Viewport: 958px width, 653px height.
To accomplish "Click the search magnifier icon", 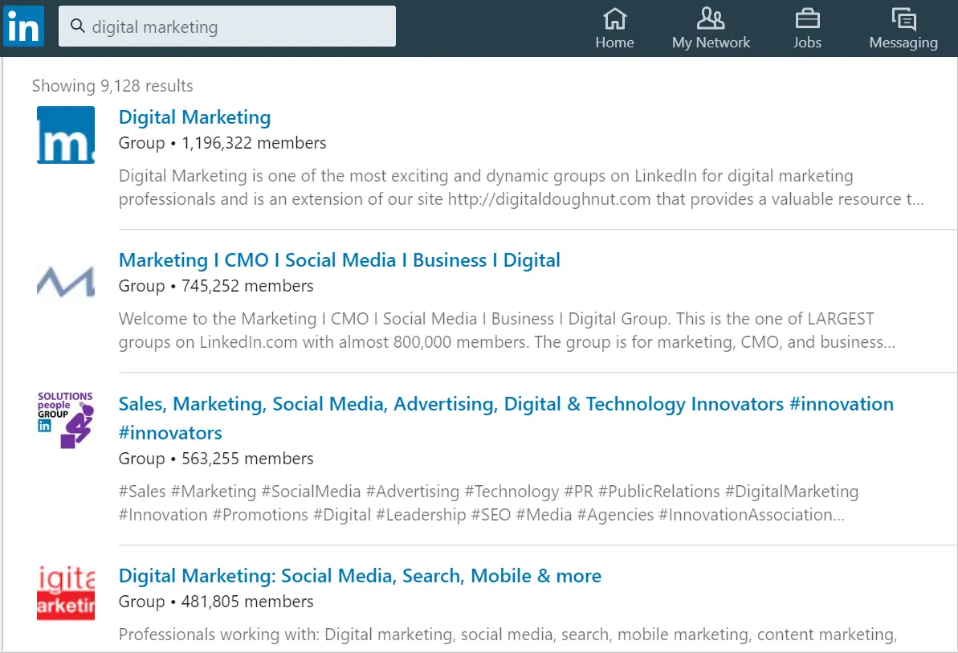I will click(x=78, y=27).
